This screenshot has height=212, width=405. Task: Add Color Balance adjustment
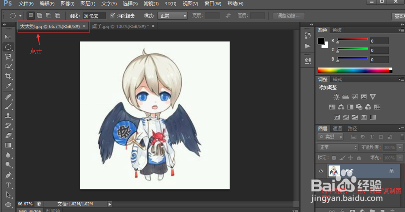click(x=341, y=107)
